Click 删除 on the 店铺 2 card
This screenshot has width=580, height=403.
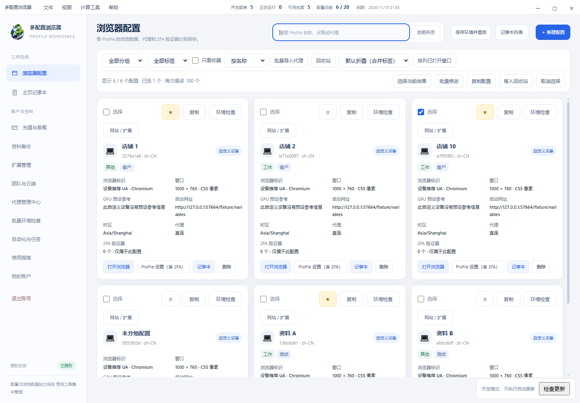pyautogui.click(x=384, y=267)
